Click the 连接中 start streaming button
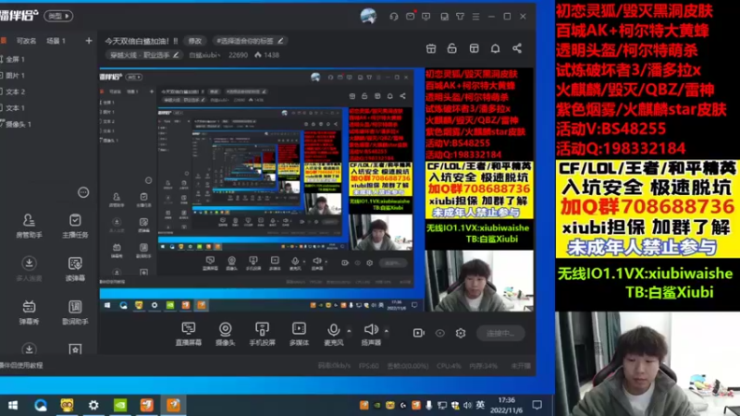740x416 pixels. (500, 333)
